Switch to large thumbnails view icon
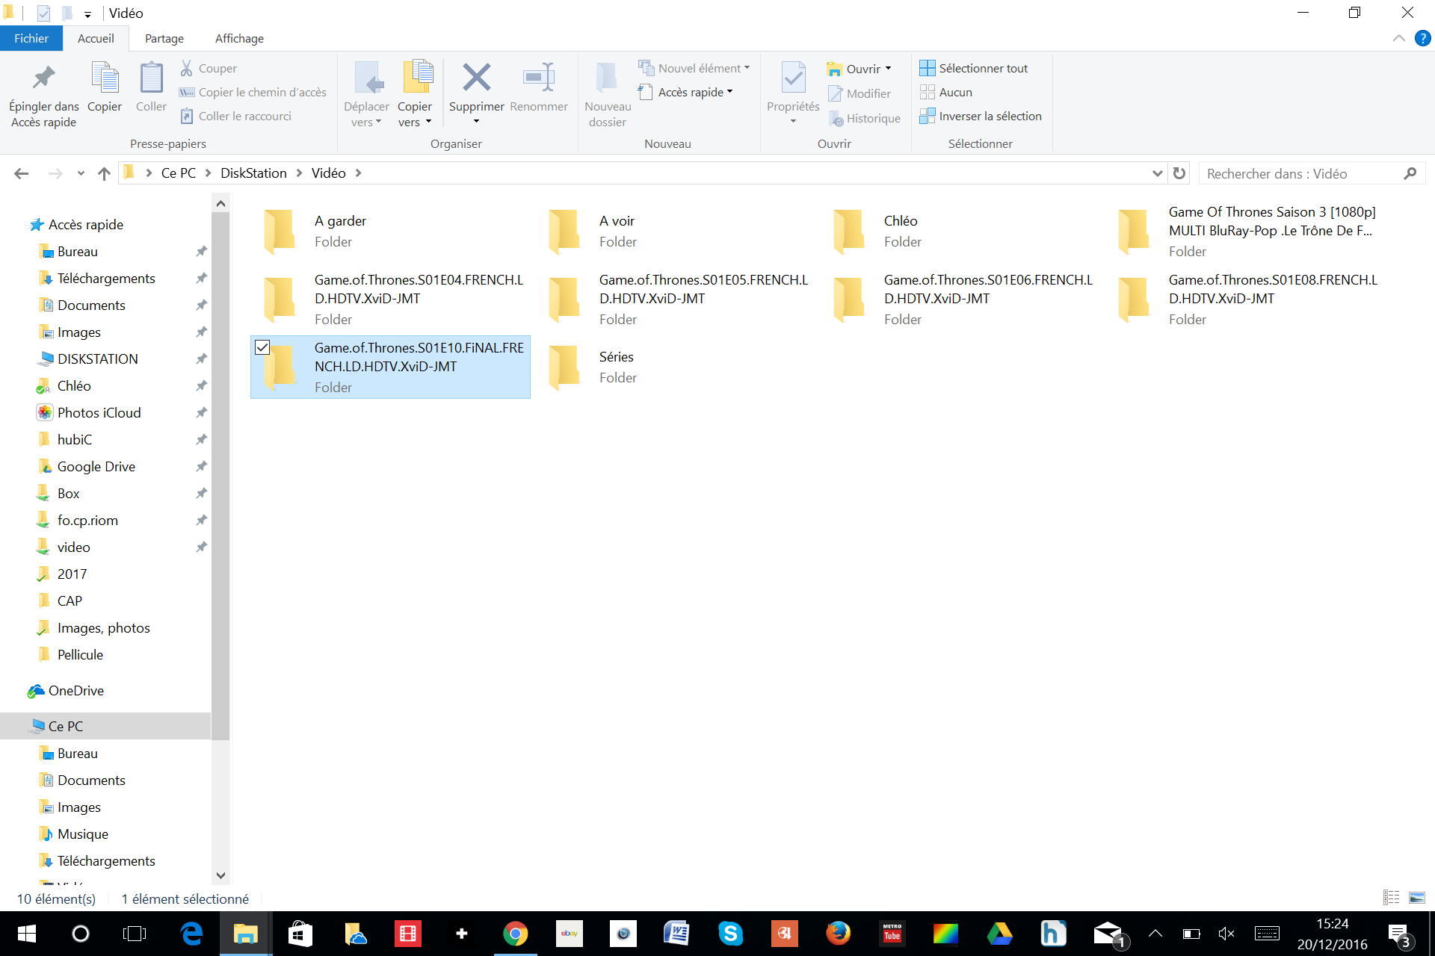Screen dimensions: 1435x956 pos(1416,898)
